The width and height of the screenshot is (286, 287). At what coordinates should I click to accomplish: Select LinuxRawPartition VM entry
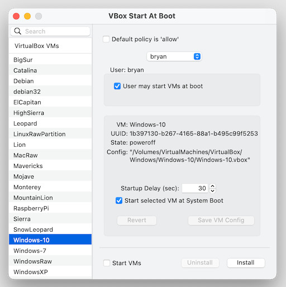50,134
